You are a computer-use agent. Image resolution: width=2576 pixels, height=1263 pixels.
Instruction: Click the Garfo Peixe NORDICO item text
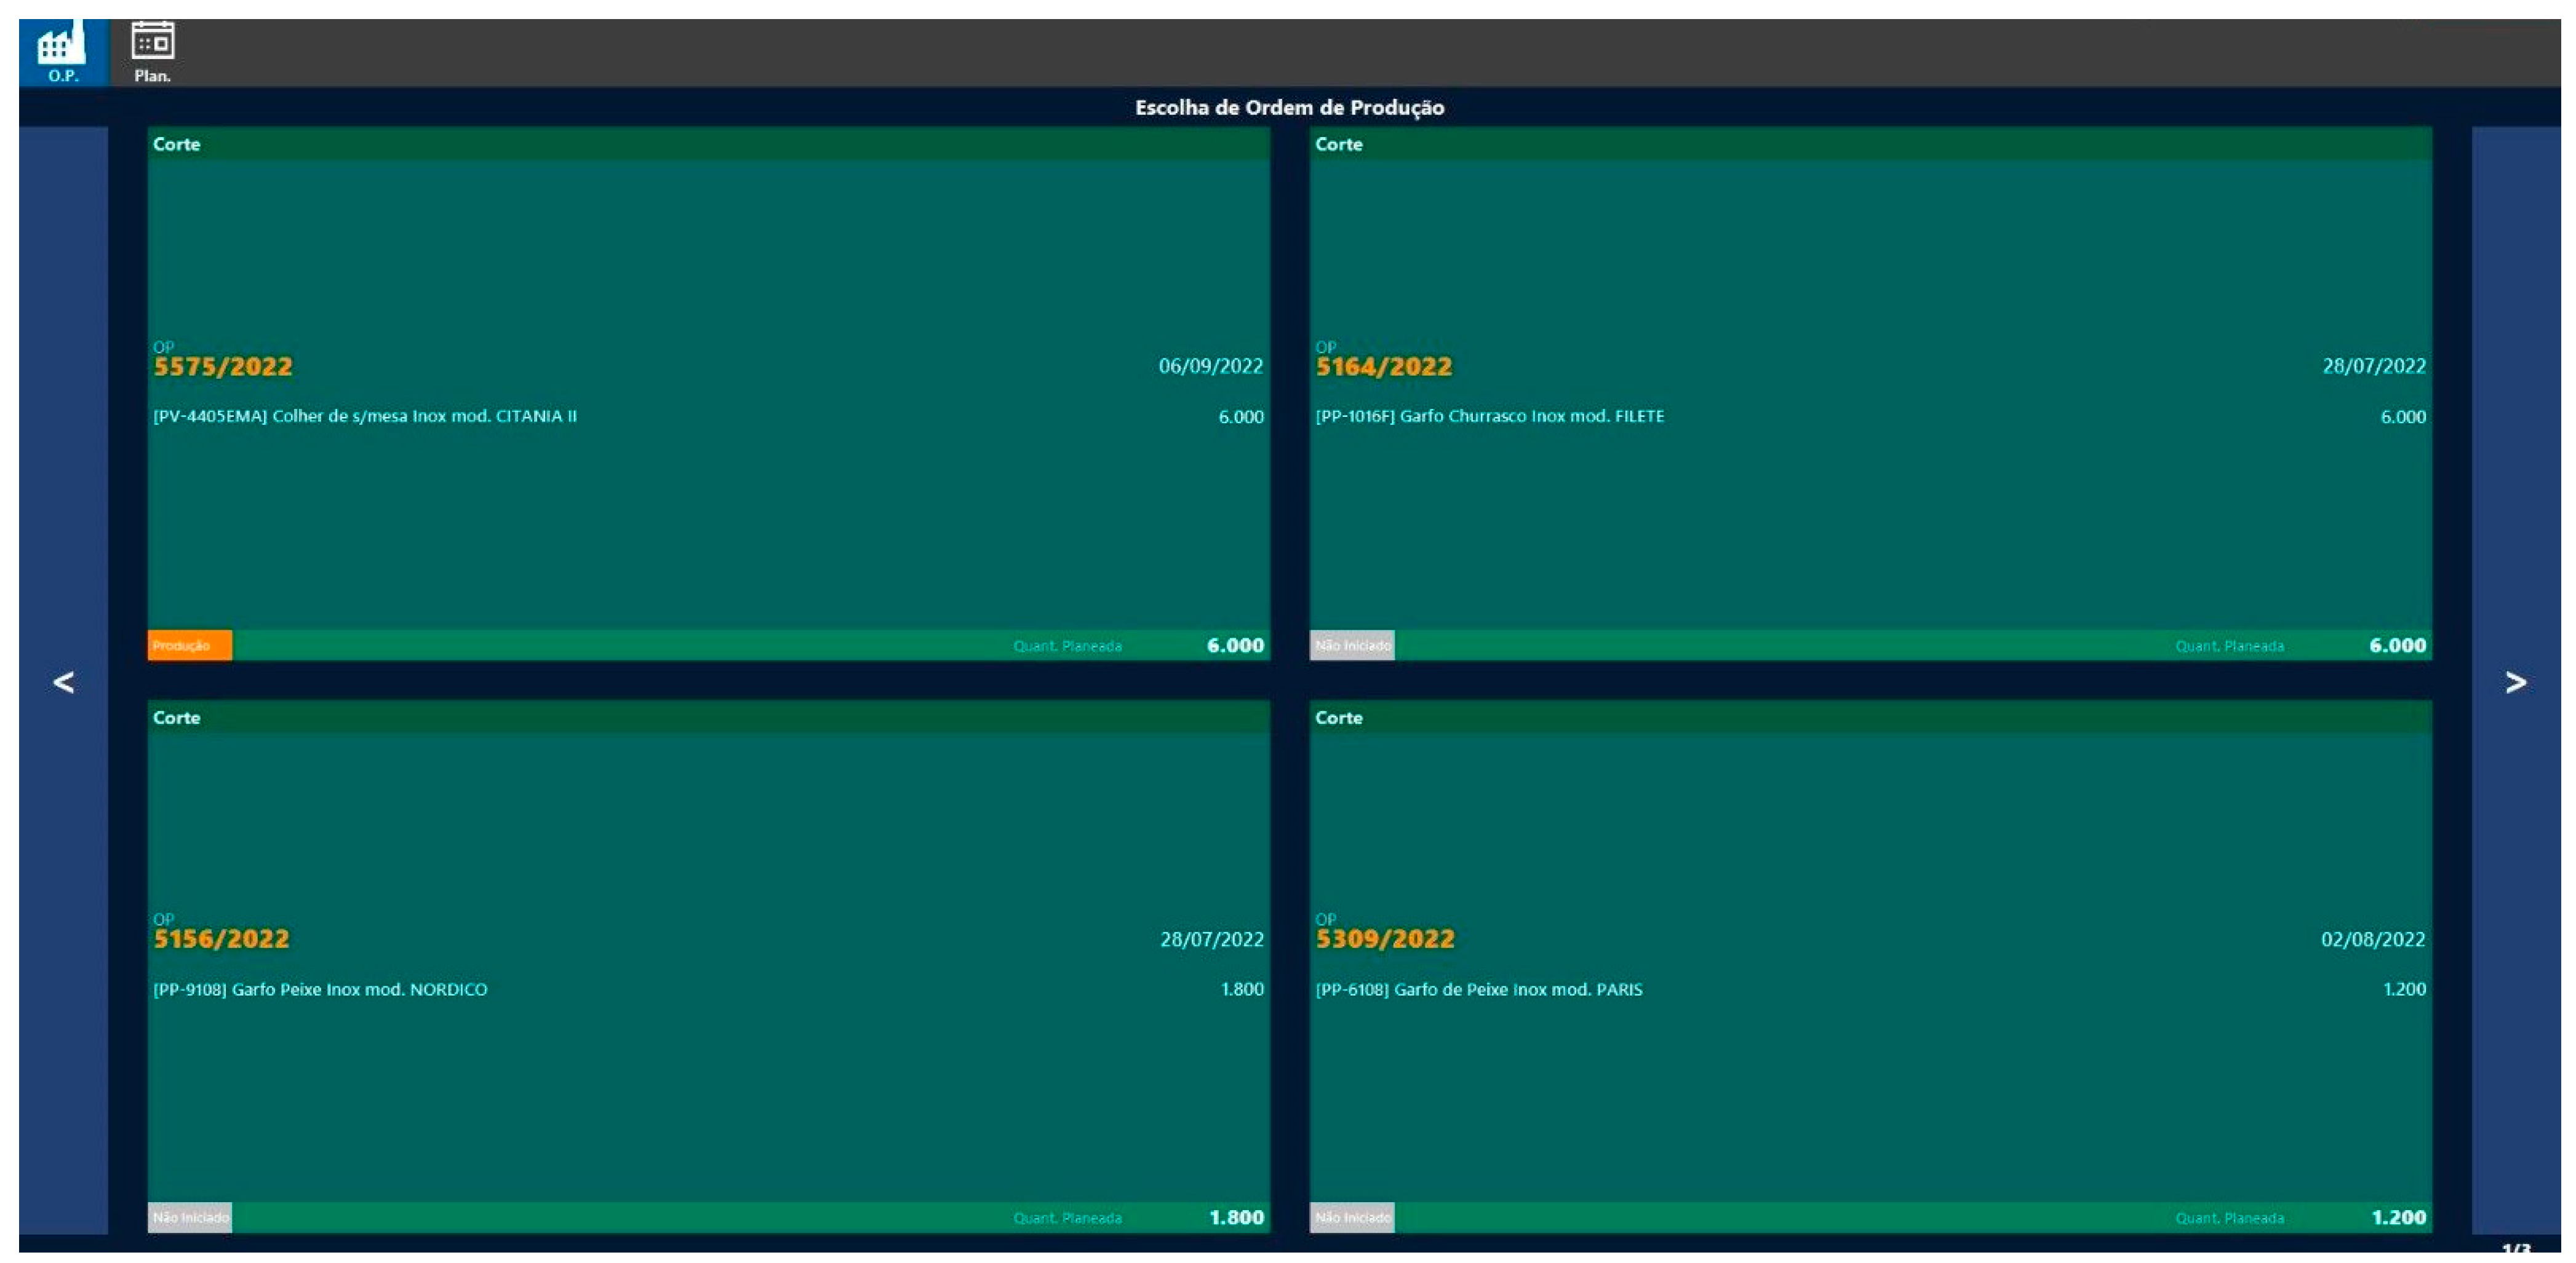tap(320, 989)
